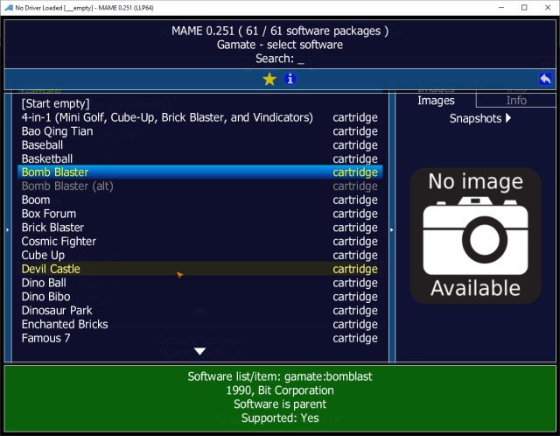Click the 1990, Bit Corporation line

coord(280,390)
